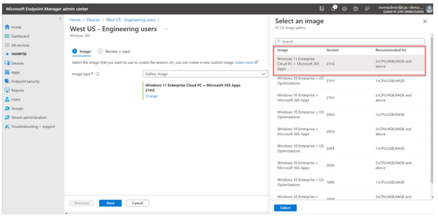
Task: Close the Select an image panel
Action: click(x=425, y=22)
